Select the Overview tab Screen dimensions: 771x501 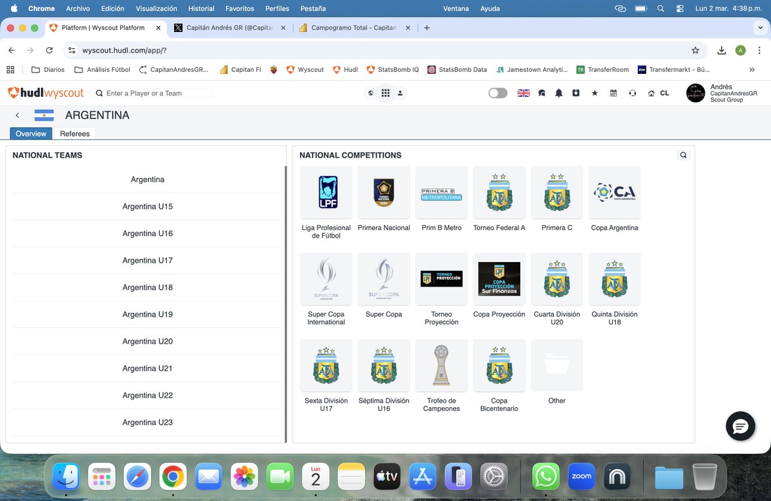(x=31, y=134)
